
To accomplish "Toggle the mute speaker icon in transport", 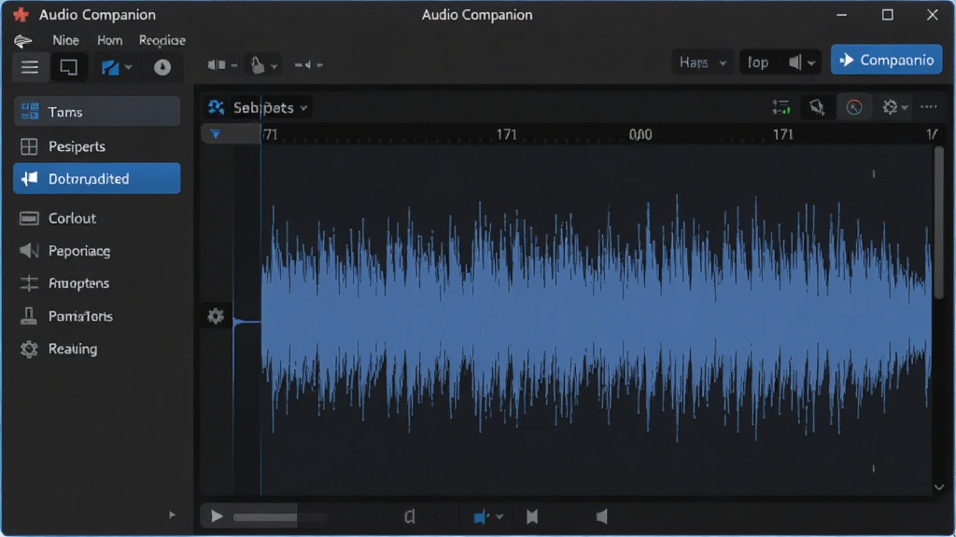I will click(x=601, y=516).
